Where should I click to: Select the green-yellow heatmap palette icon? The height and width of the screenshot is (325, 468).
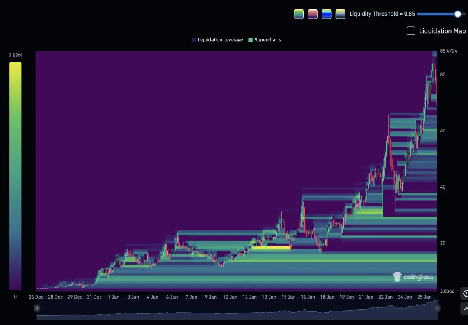[x=299, y=14]
